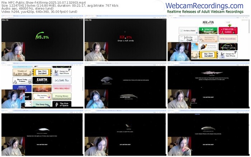Open the Earth Reviews tile
This screenshot has width=251, height=157.
tap(42, 80)
